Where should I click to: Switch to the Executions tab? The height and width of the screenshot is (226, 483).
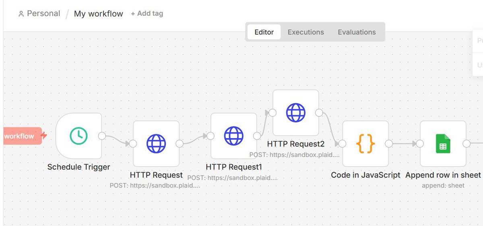[306, 32]
